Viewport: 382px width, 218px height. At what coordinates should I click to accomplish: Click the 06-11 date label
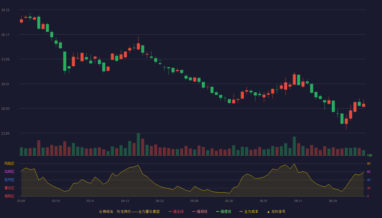(x=298, y=201)
